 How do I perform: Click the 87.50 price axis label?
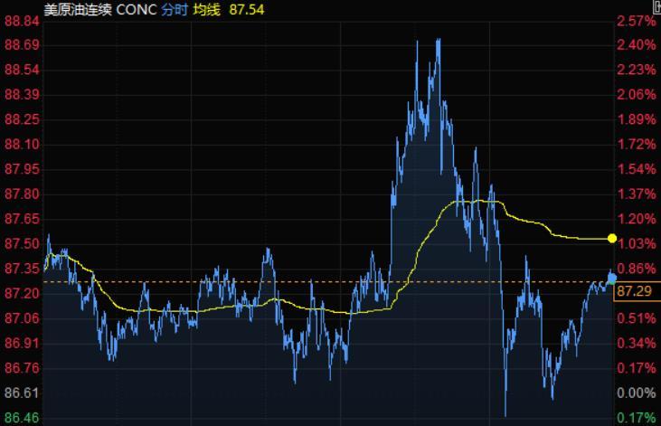pos(21,244)
